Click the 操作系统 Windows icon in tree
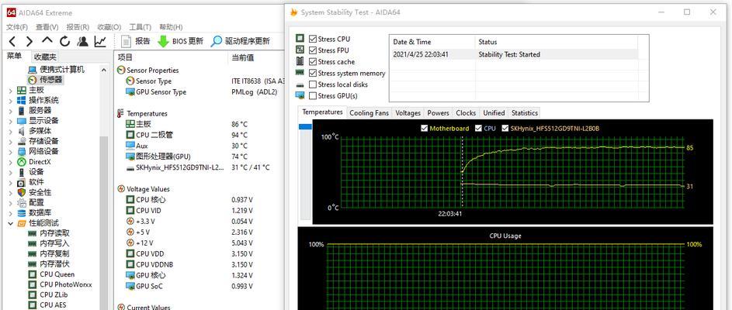 tap(22, 100)
